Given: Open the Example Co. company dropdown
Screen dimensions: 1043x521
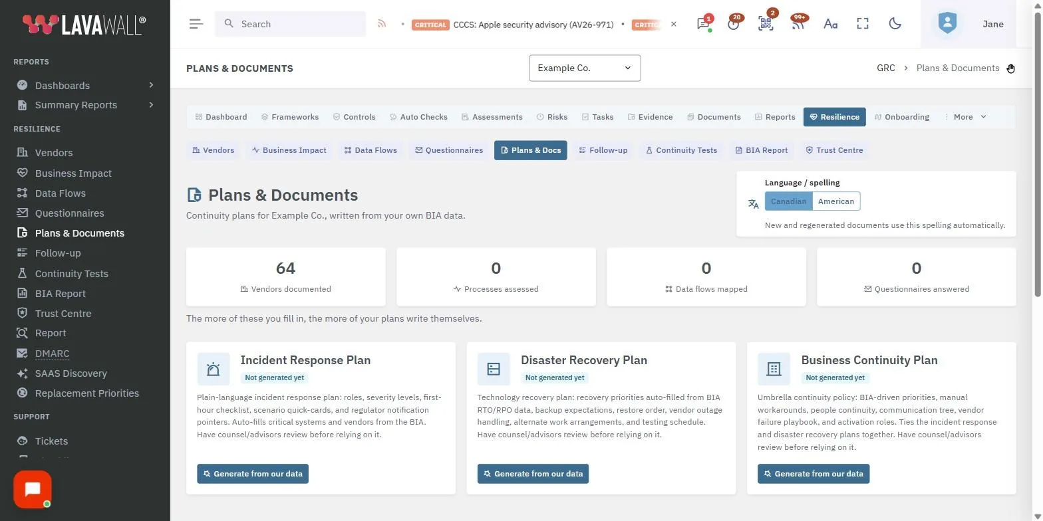Looking at the screenshot, I should click(x=585, y=68).
